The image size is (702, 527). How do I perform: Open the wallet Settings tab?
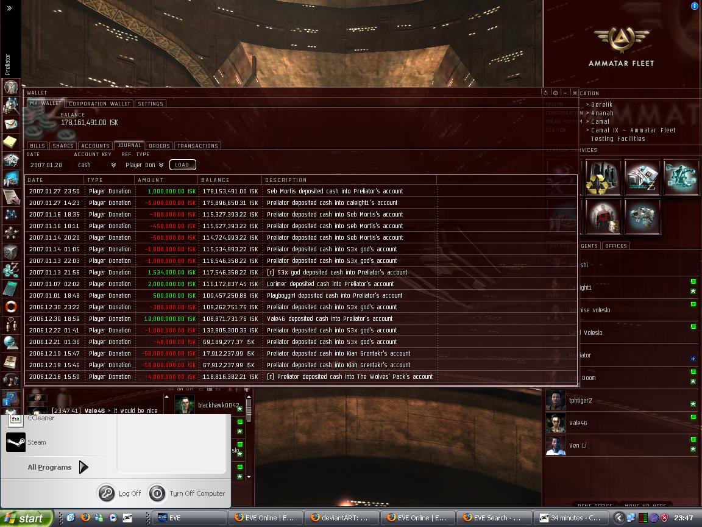(151, 104)
